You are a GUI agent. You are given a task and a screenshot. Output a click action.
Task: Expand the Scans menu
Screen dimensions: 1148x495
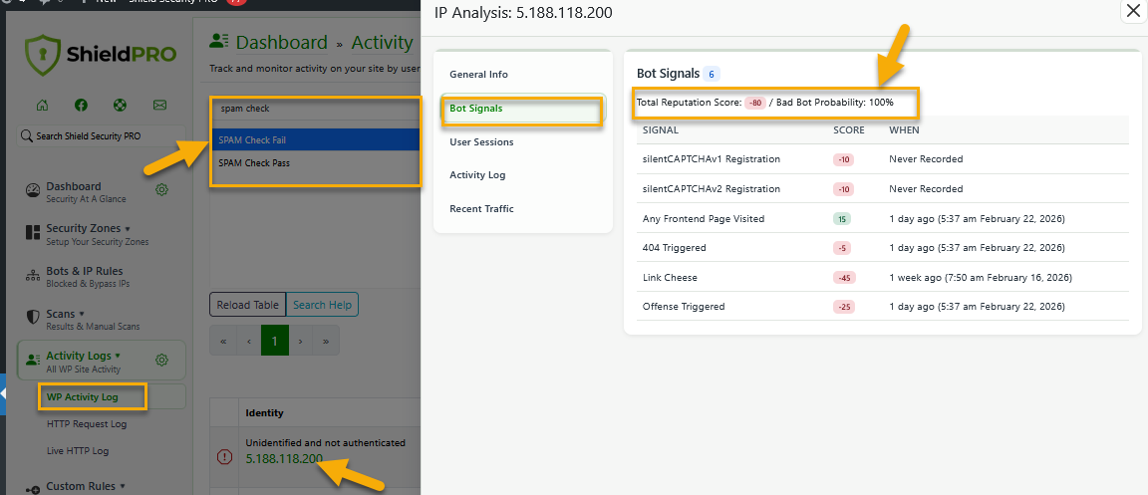coord(102,319)
